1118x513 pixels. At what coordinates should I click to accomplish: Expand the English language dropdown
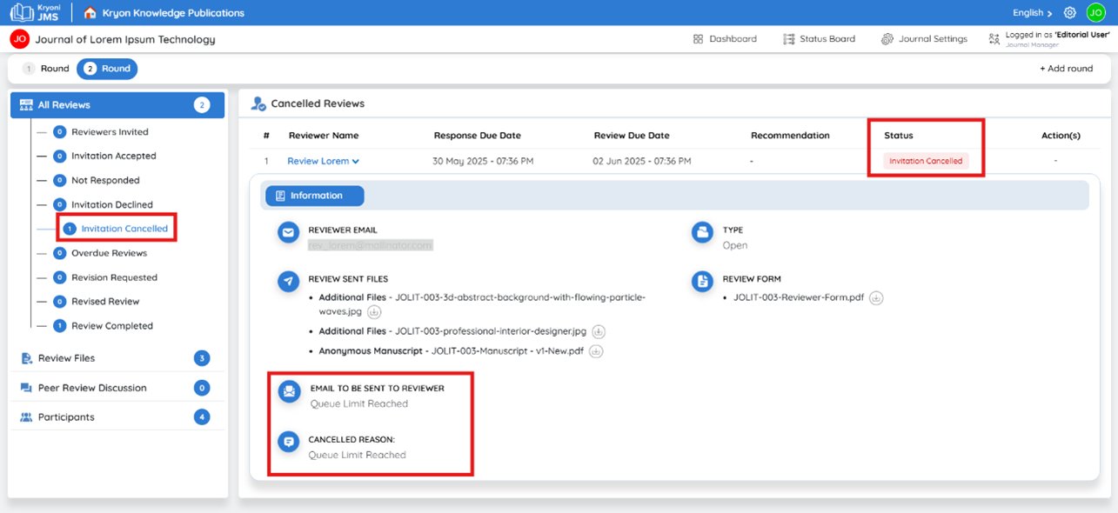(x=1032, y=13)
